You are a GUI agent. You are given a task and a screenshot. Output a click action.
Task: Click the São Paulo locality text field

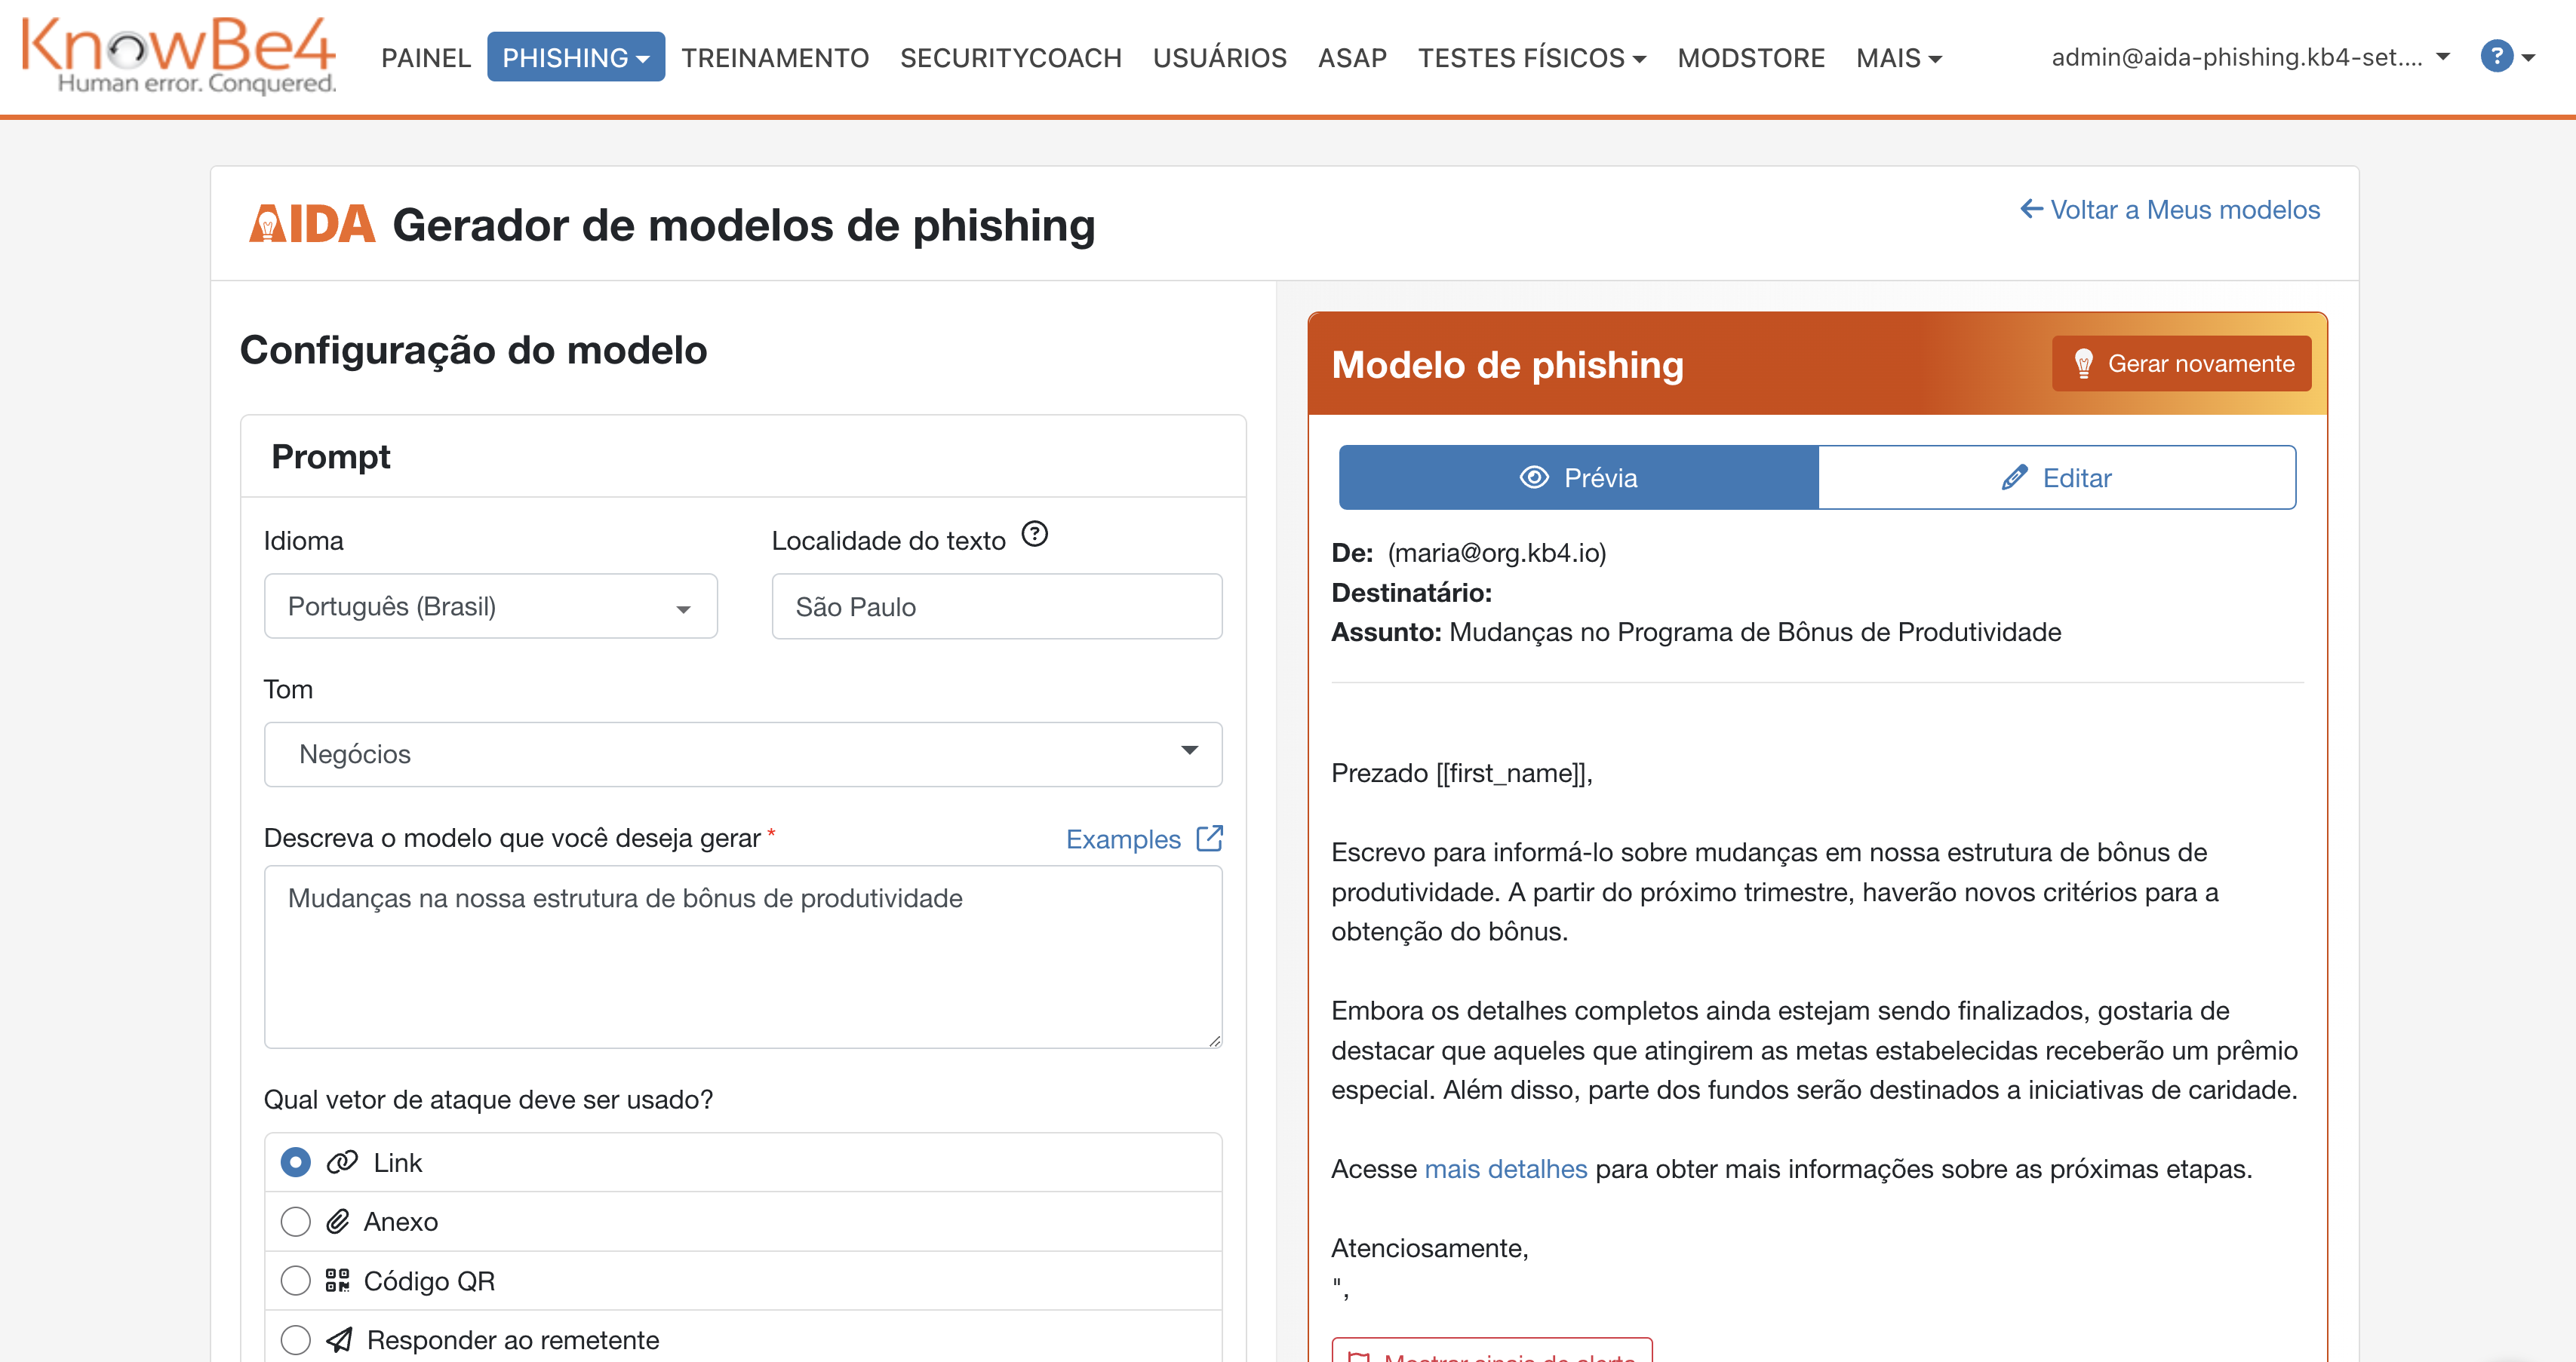pos(996,606)
